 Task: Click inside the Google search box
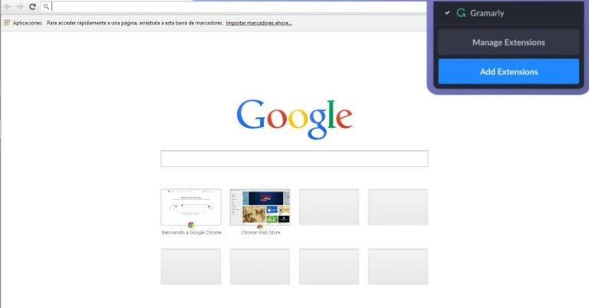(x=294, y=159)
